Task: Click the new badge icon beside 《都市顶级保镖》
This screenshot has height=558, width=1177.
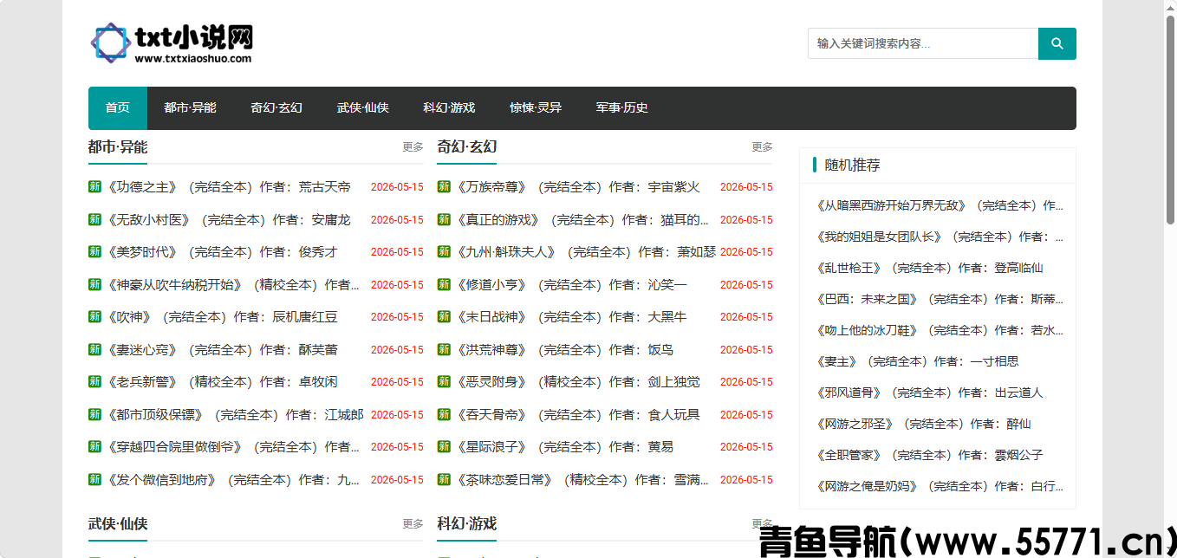Action: [94, 414]
